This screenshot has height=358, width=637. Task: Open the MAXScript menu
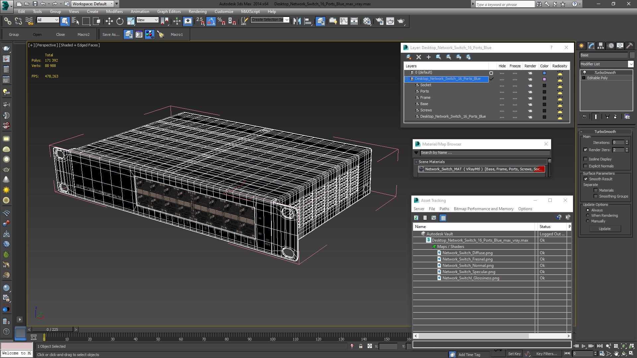point(250,11)
